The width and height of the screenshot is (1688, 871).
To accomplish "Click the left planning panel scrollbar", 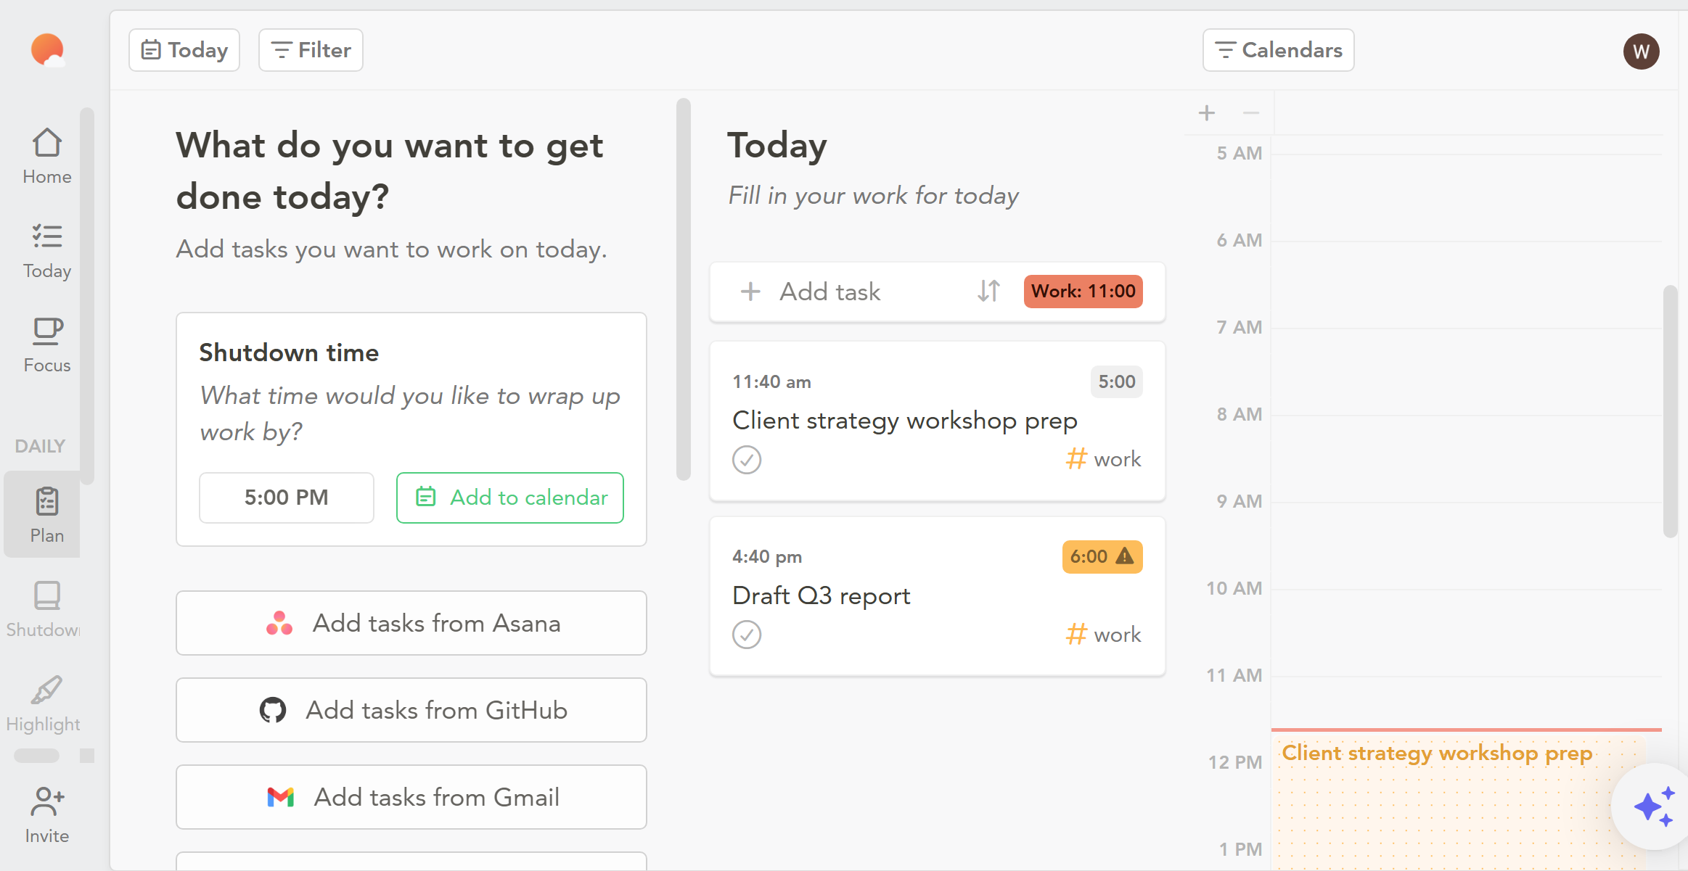I will pyautogui.click(x=684, y=289).
